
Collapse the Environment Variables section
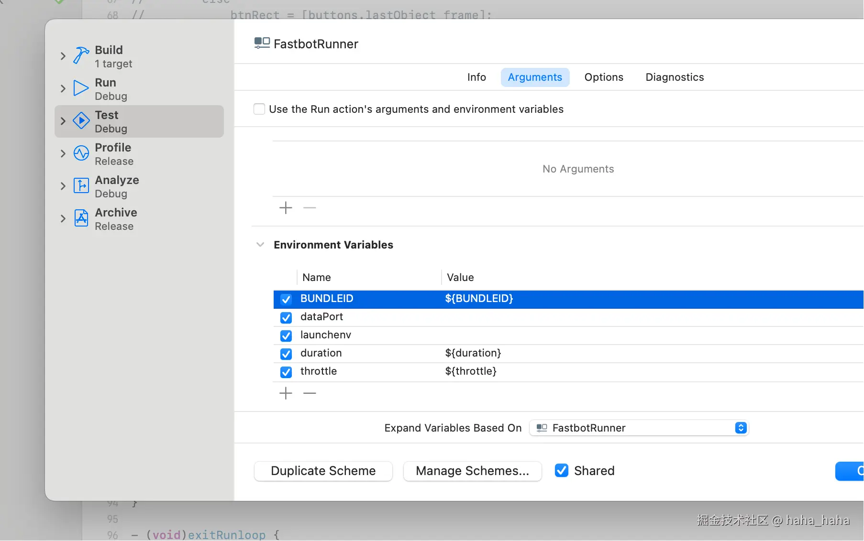[260, 245]
